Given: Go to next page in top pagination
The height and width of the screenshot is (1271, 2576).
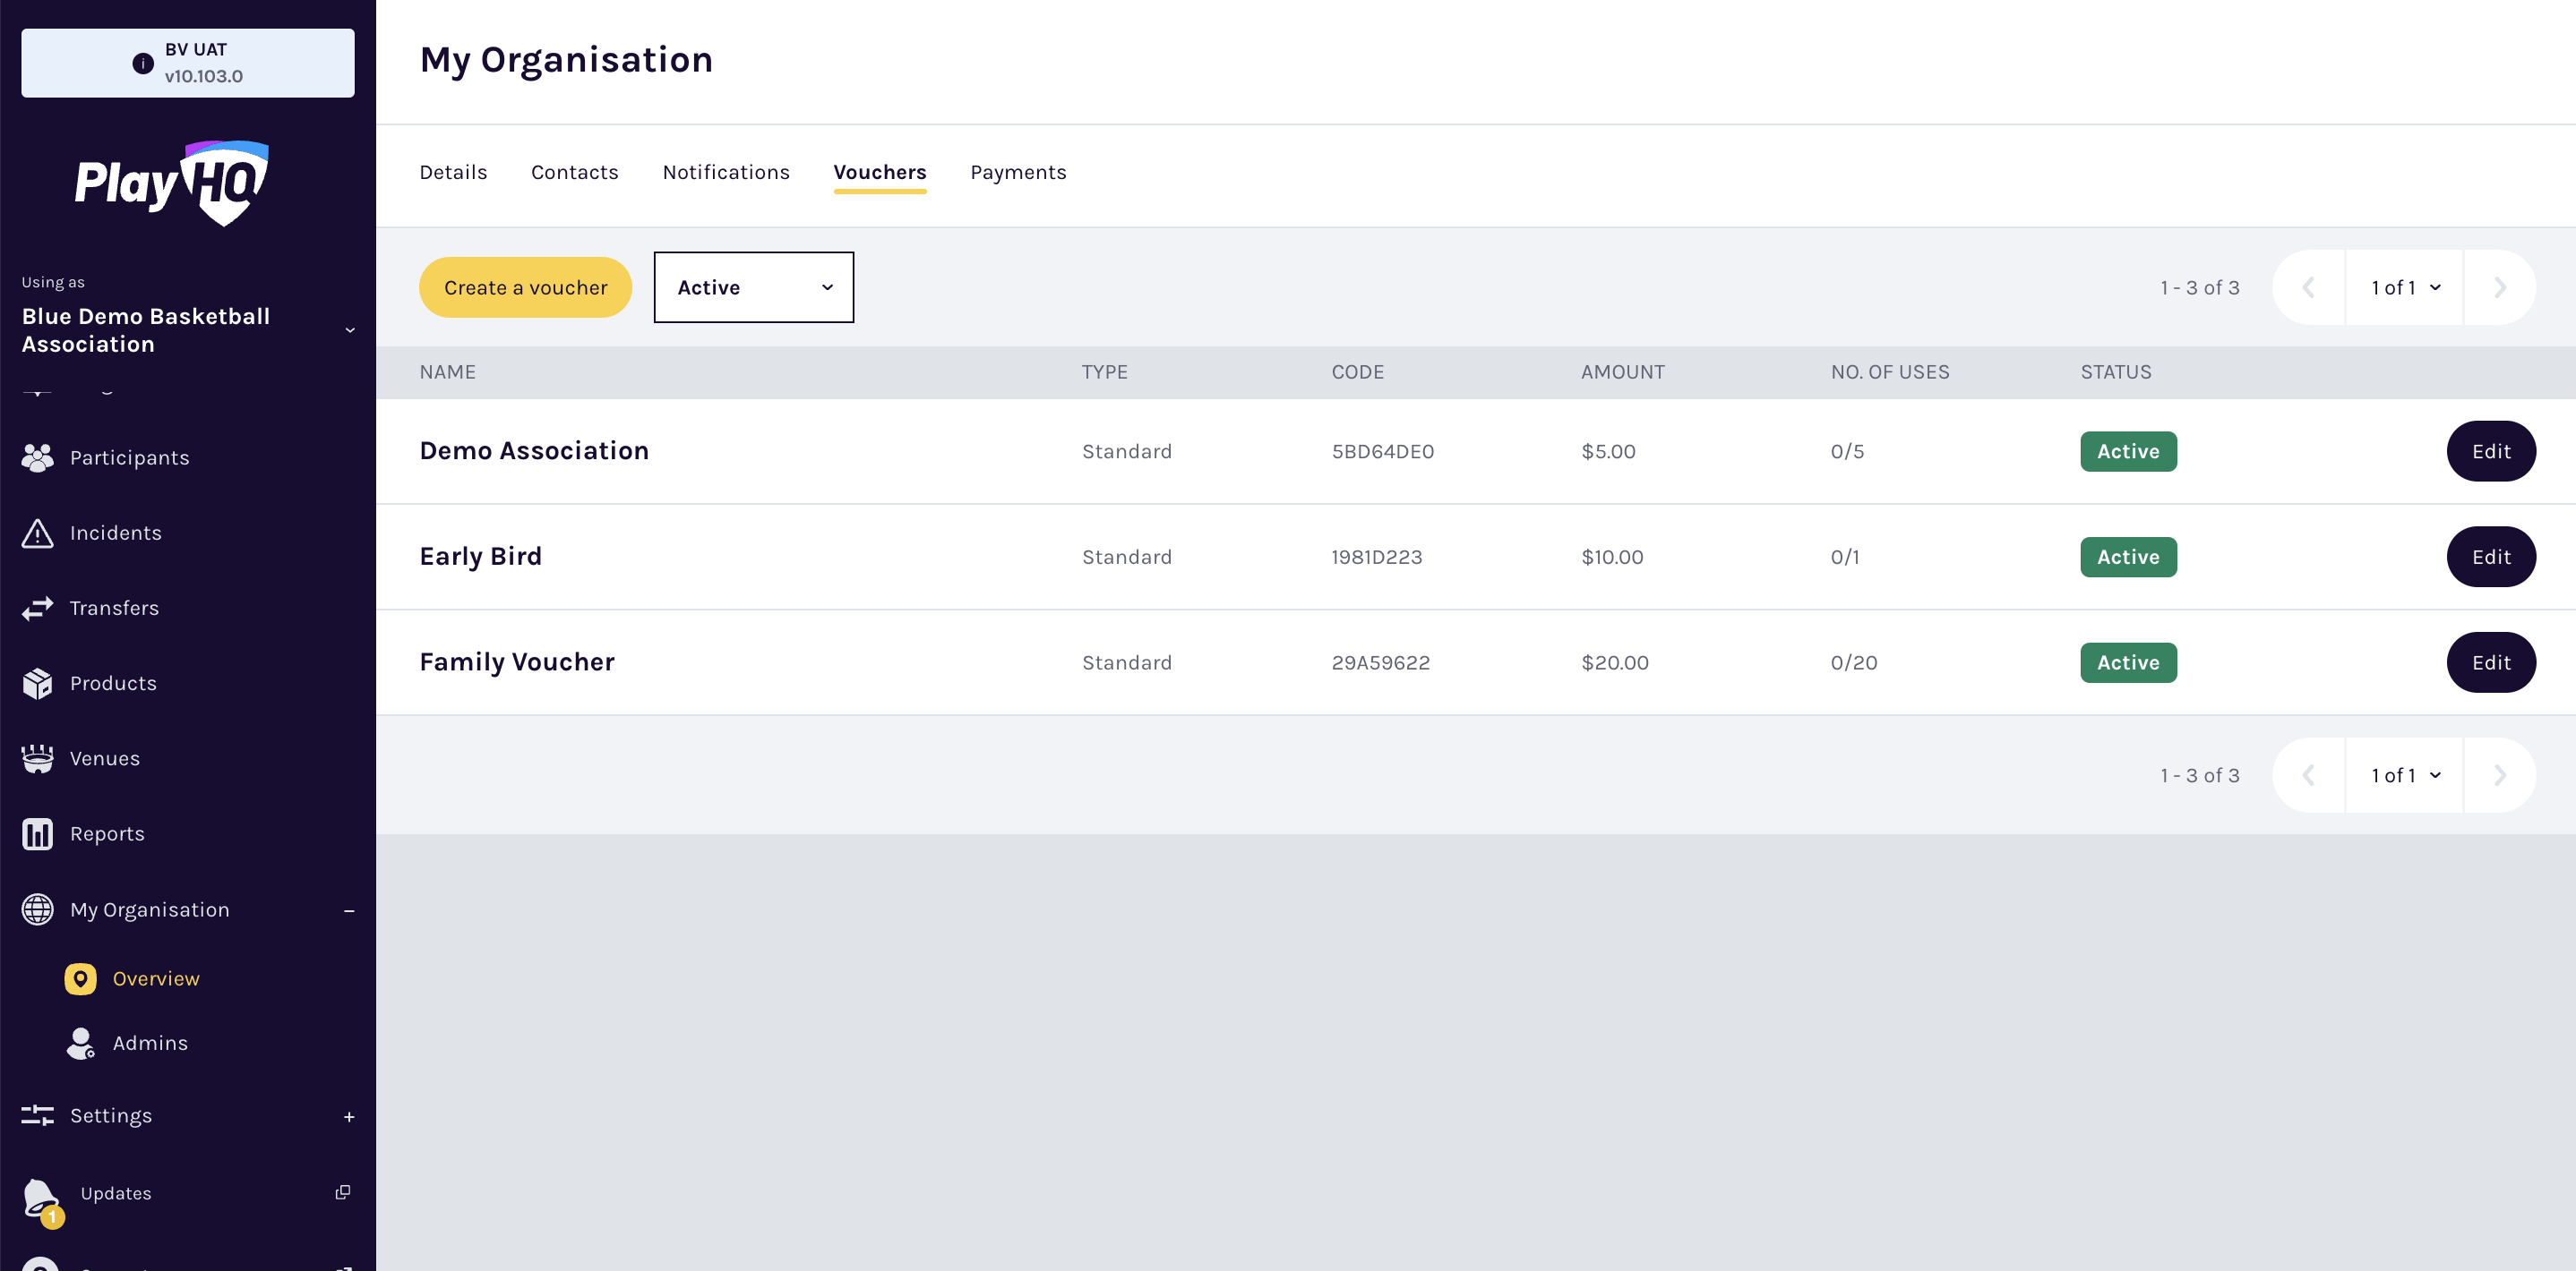Looking at the screenshot, I should 2500,288.
